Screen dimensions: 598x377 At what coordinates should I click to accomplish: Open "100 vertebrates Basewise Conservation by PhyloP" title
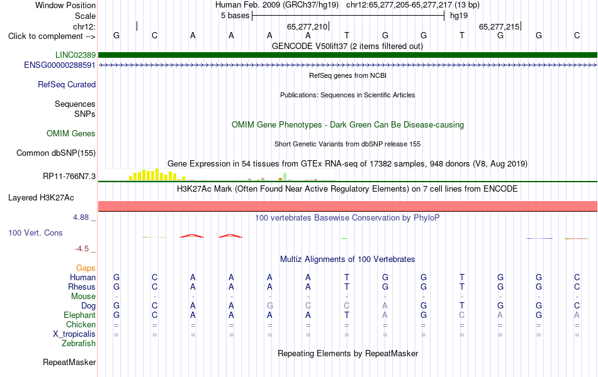[x=347, y=218]
